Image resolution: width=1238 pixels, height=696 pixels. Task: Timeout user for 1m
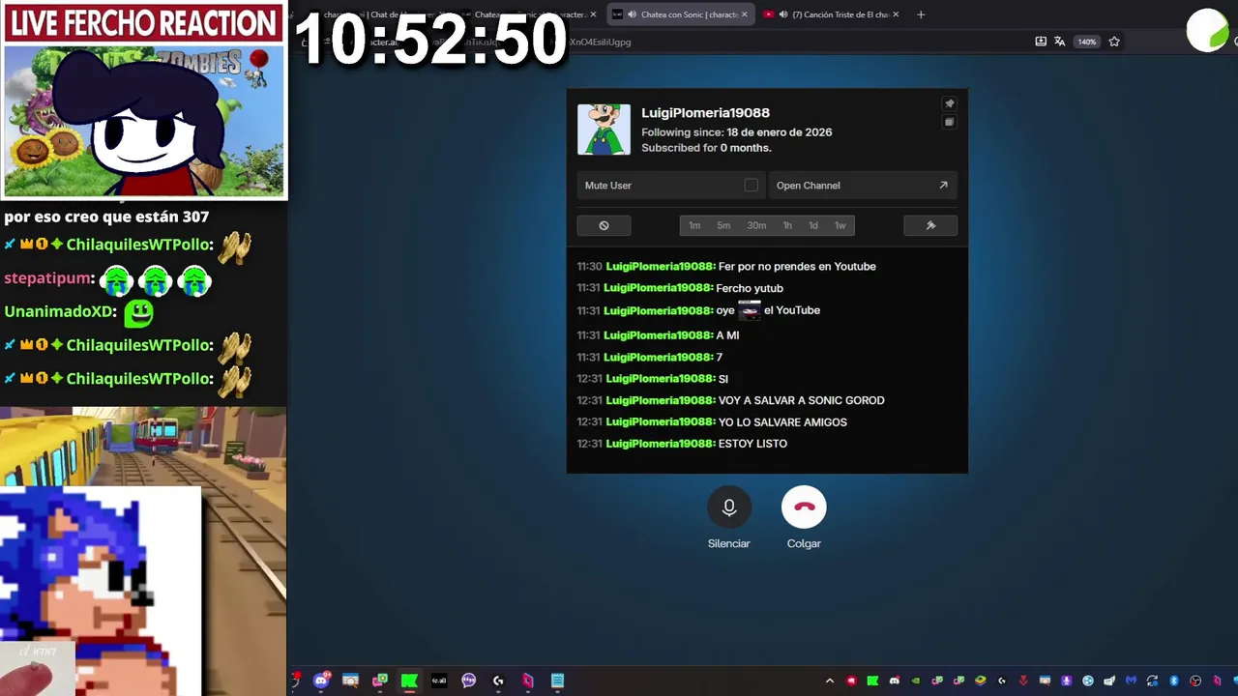click(x=694, y=225)
